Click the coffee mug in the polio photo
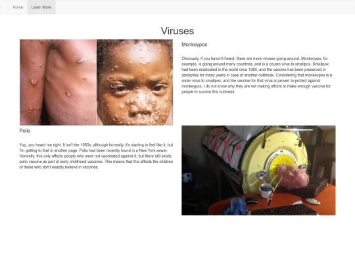The width and height of the screenshot is (355, 266). [x=266, y=190]
